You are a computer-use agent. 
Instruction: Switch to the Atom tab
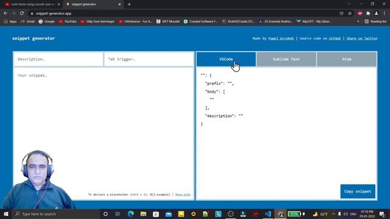pyautogui.click(x=347, y=59)
